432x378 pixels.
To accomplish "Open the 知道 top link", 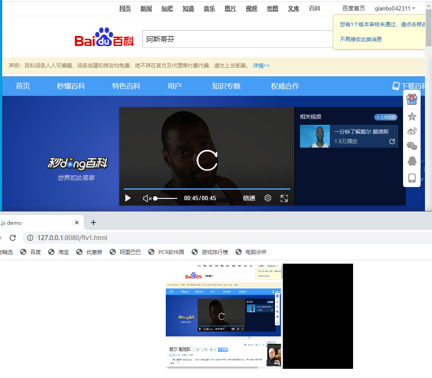I will 188,8.
